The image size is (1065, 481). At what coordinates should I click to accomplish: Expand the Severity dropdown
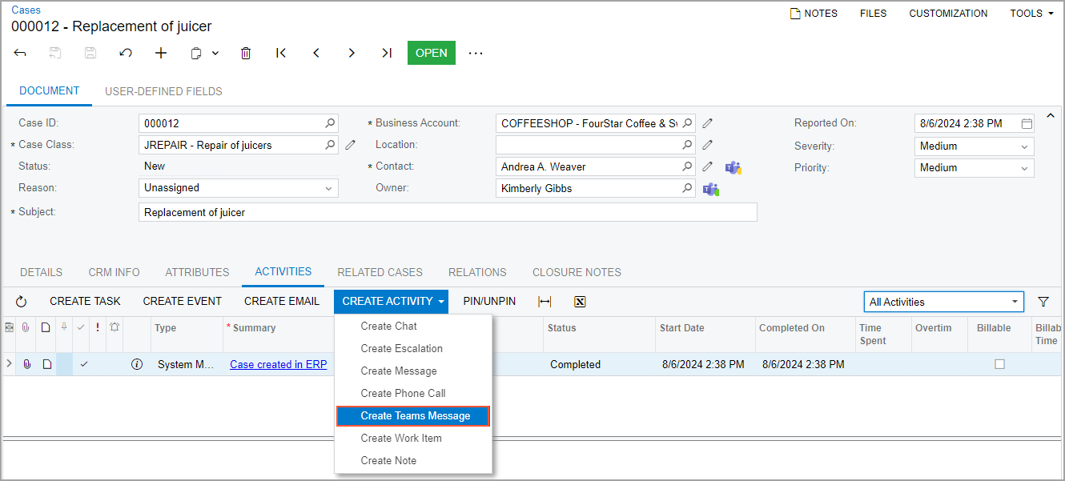click(1024, 146)
